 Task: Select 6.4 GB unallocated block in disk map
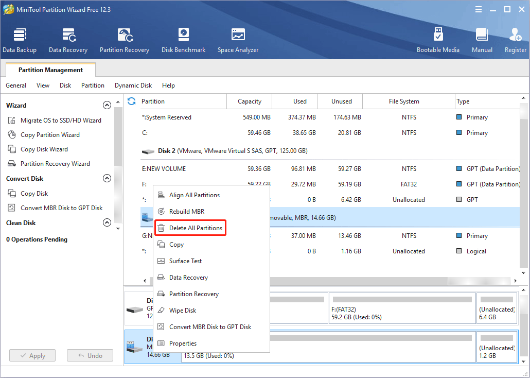tap(497, 308)
